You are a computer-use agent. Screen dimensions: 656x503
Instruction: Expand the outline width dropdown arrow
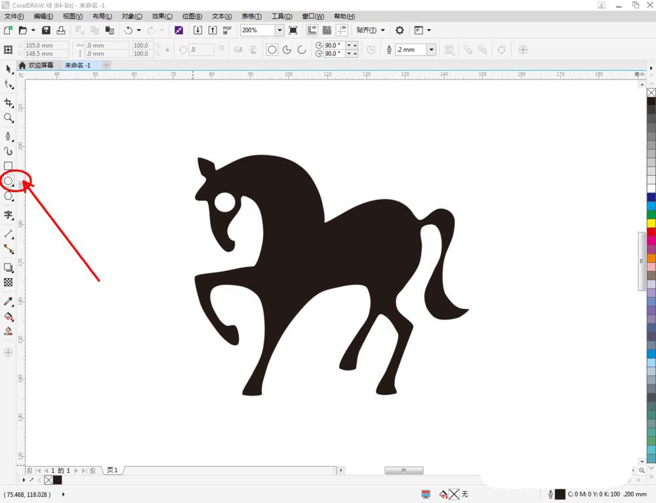pos(432,50)
